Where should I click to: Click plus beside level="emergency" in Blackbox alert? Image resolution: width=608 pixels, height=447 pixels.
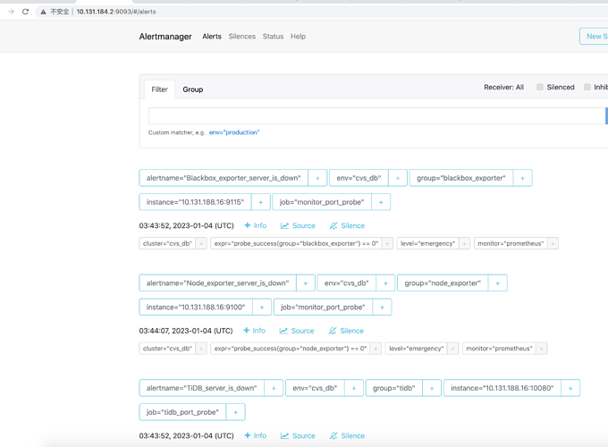(x=464, y=243)
